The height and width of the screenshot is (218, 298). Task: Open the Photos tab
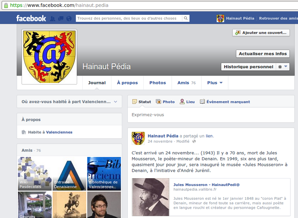pyautogui.click(x=158, y=83)
